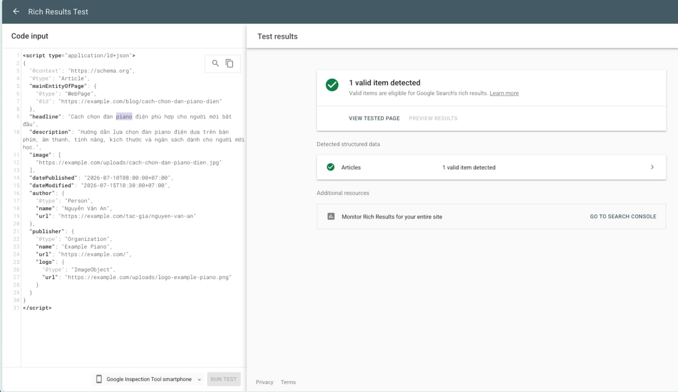Click the "@context" line in the code
Image resolution: width=678 pixels, height=392 pixels.
click(x=82, y=71)
